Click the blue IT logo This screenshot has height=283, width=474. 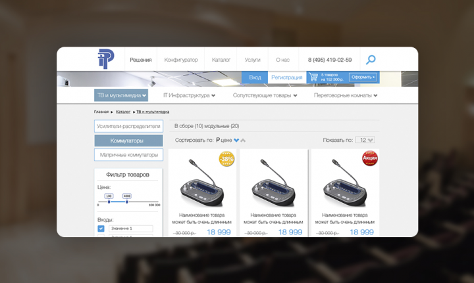point(106,59)
